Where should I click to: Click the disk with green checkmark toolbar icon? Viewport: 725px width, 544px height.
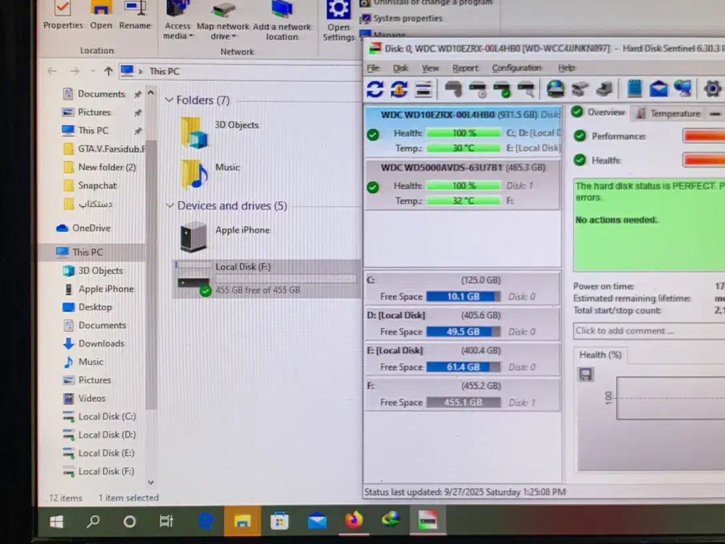502,88
